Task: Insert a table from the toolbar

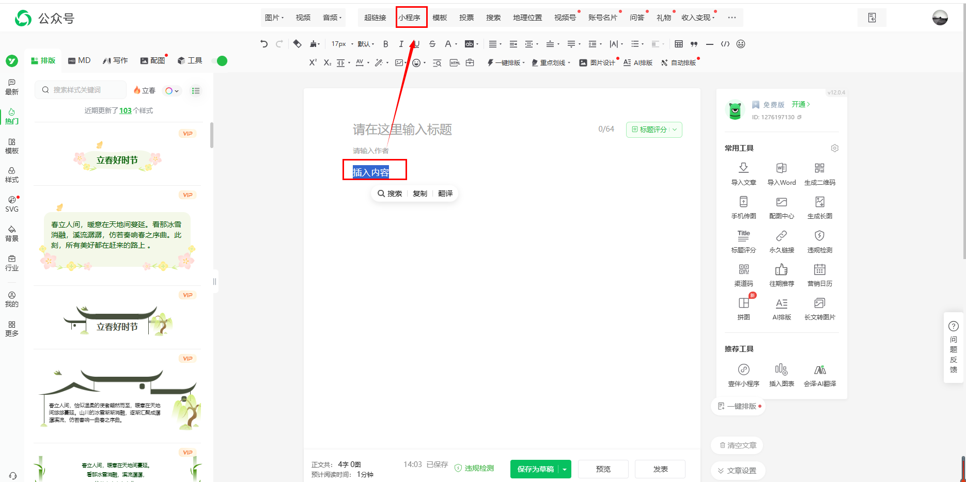Action: point(679,44)
